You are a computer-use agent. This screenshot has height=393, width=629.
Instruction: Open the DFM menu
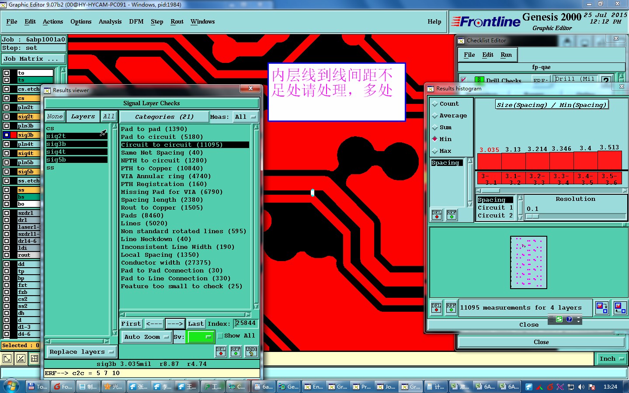pyautogui.click(x=136, y=21)
